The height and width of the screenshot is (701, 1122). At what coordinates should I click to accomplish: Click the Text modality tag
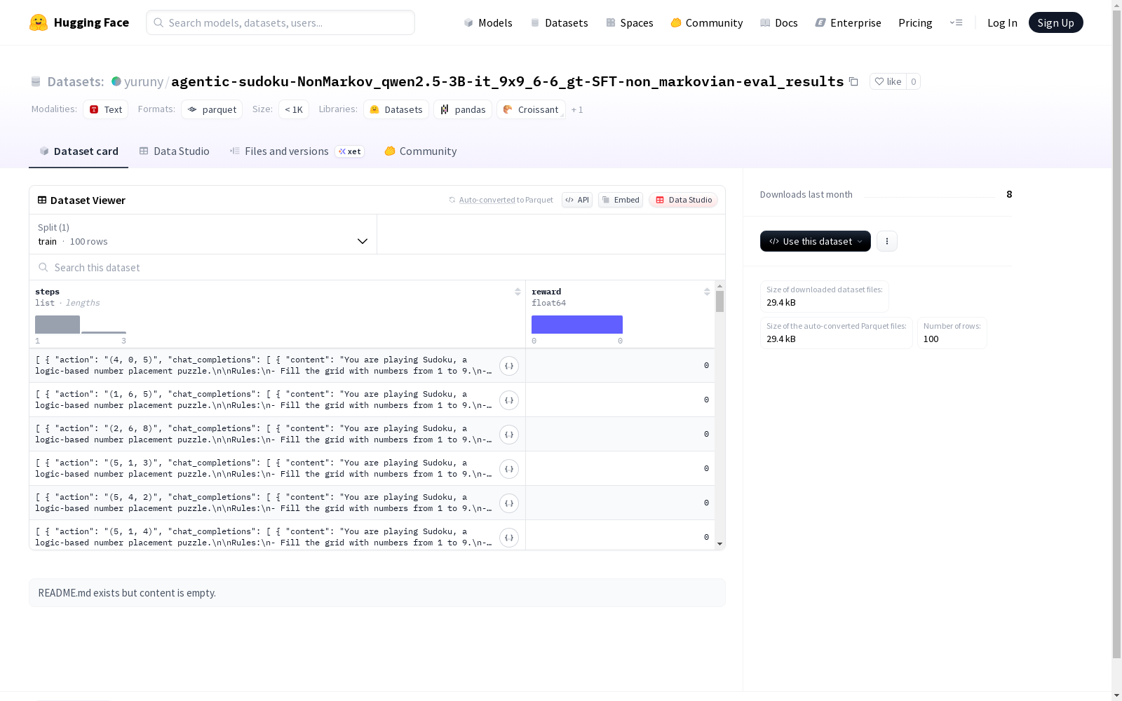coord(106,109)
